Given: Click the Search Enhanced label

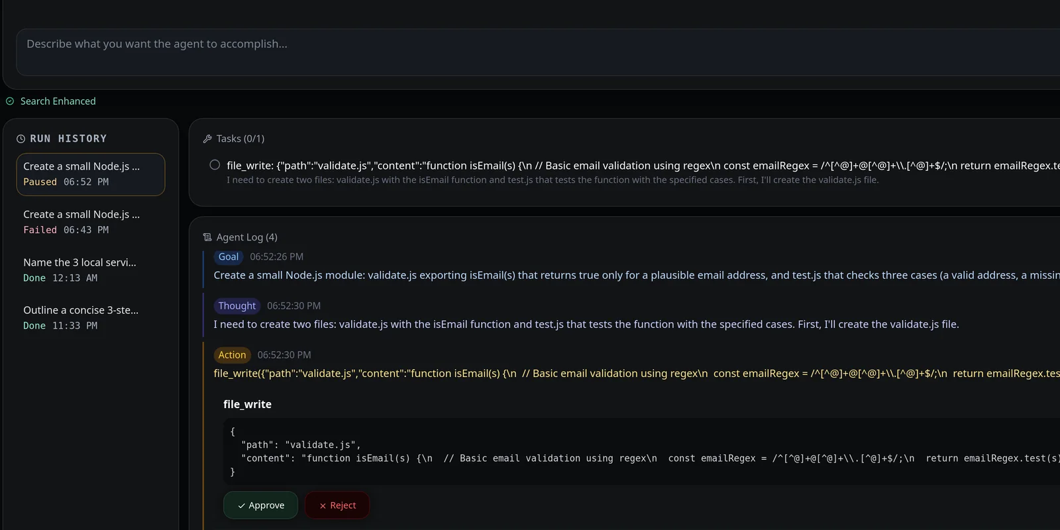Looking at the screenshot, I should 58,101.
